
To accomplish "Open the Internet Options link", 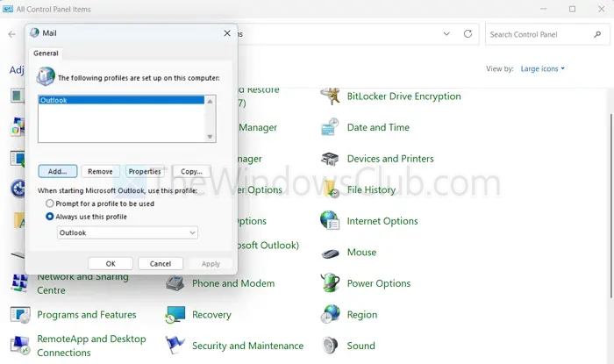I will click(x=382, y=221).
